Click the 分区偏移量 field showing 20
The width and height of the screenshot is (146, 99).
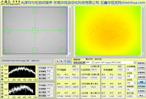pyautogui.click(x=130, y=70)
